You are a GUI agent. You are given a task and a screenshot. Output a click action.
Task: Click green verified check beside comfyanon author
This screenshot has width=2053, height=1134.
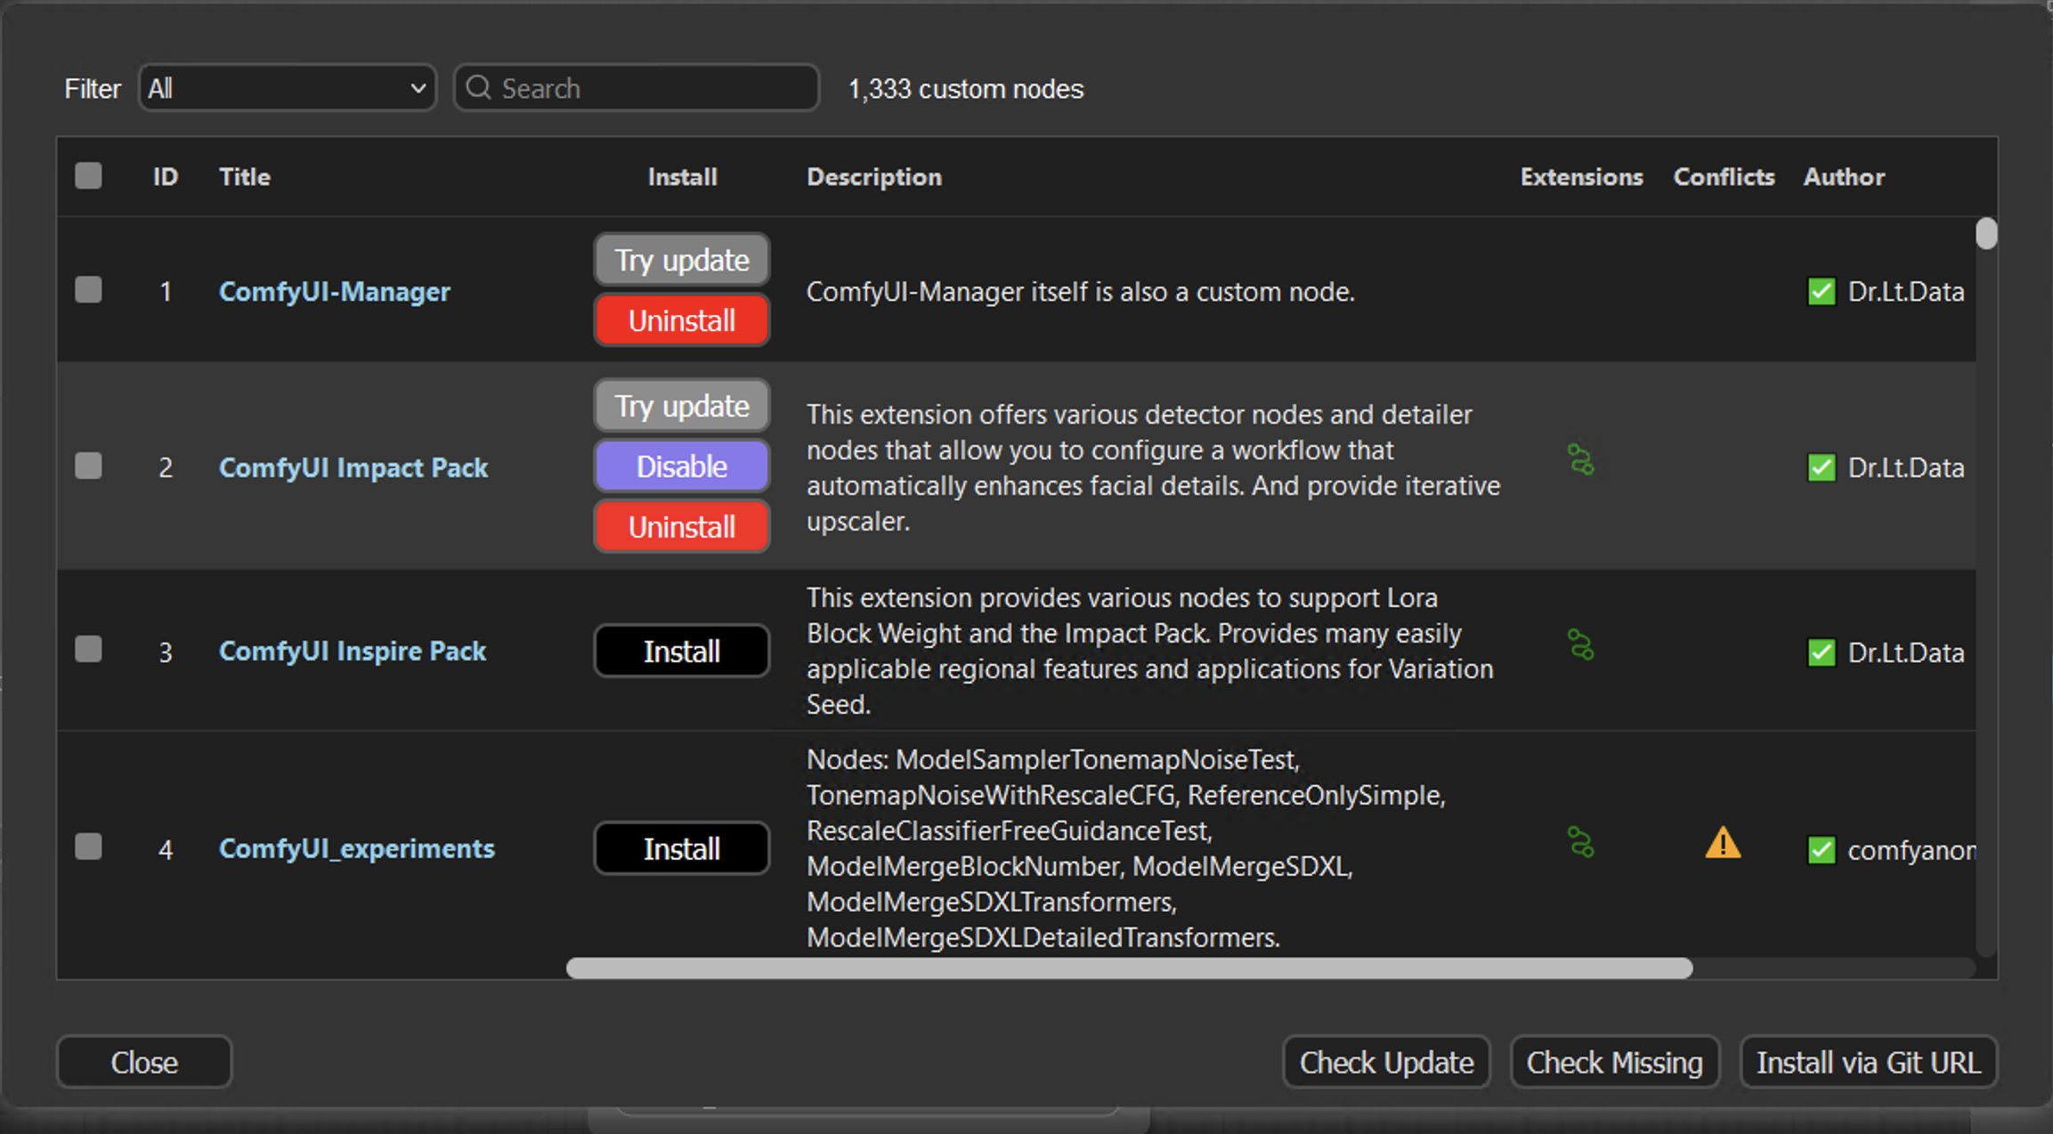click(1822, 850)
